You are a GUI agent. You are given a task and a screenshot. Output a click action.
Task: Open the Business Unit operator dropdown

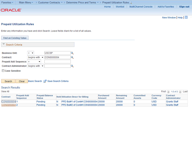(x=31, y=53)
